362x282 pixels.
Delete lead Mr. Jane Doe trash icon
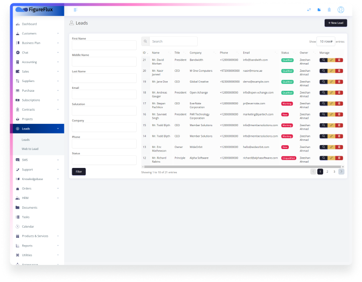[x=339, y=82]
